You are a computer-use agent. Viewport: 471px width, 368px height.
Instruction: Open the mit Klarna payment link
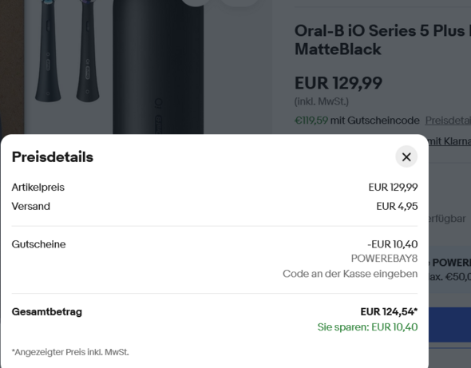tap(449, 140)
